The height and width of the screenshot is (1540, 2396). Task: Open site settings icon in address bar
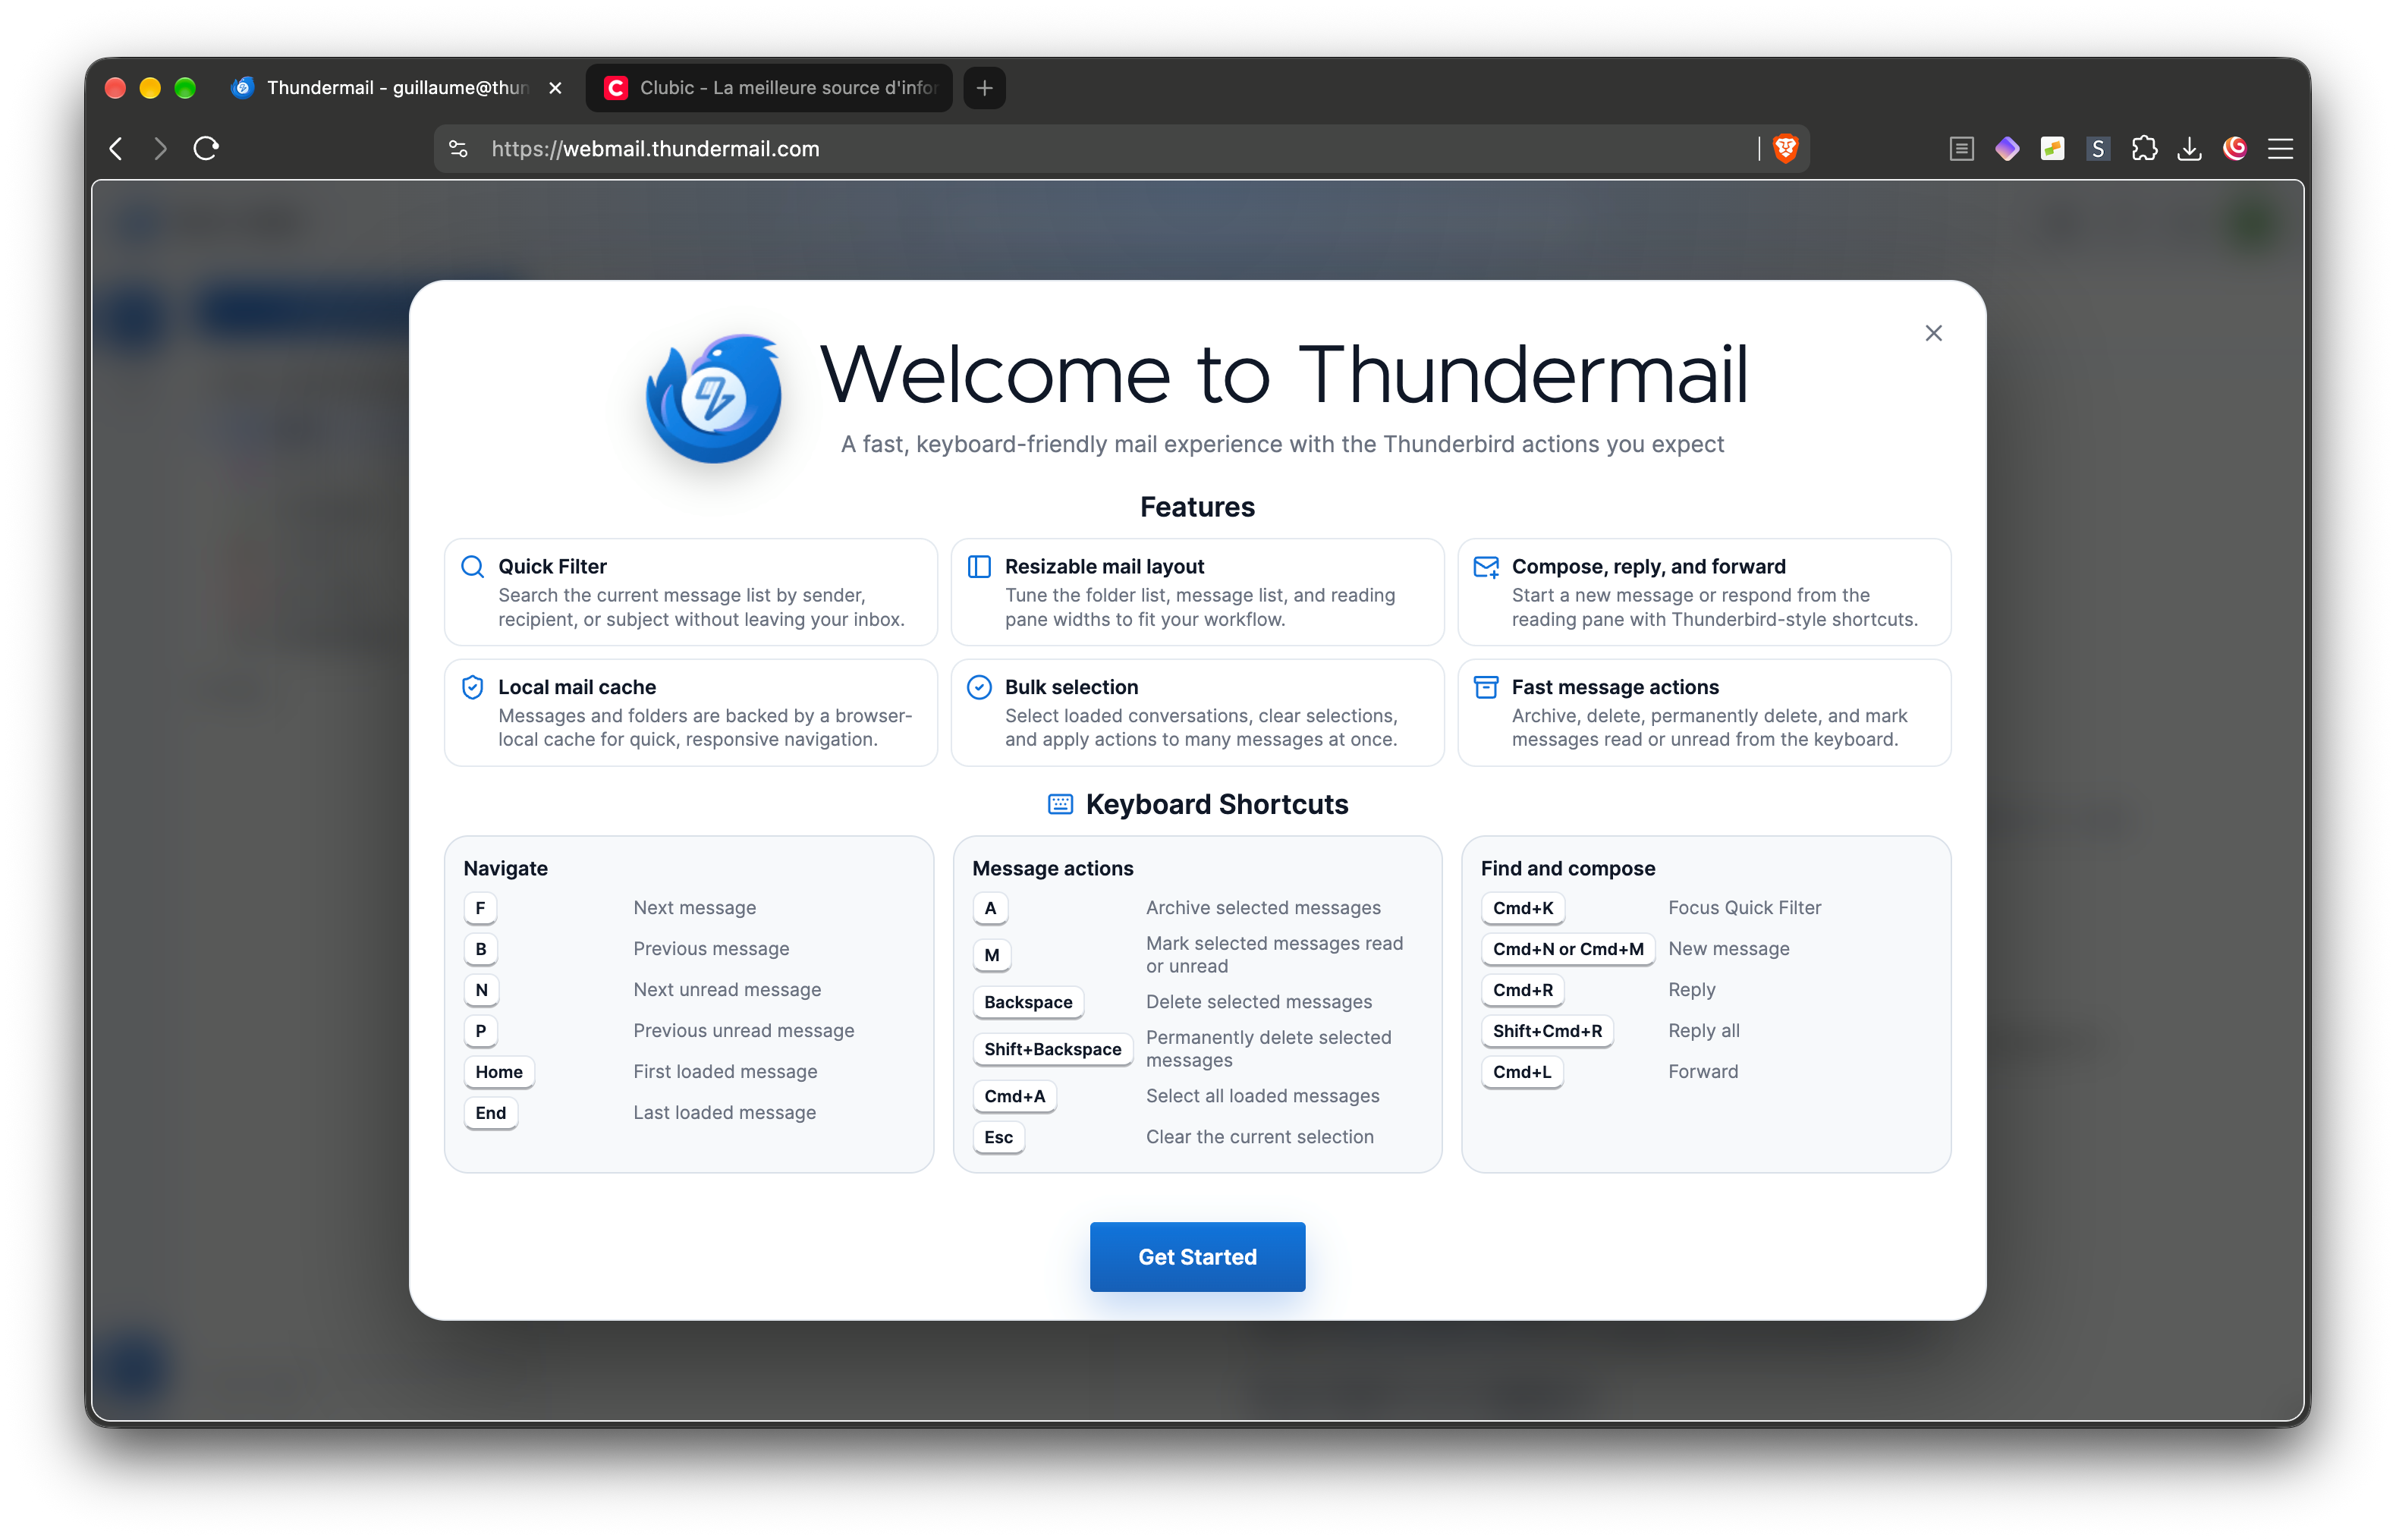pos(458,149)
